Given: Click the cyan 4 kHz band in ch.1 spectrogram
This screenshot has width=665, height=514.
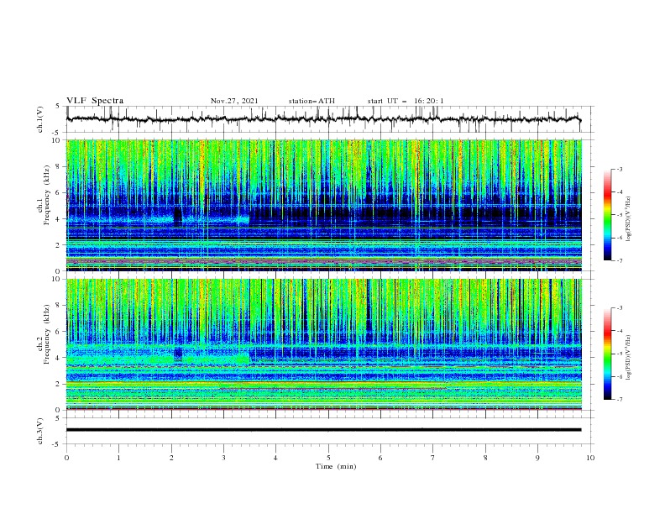Looking at the screenshot, I should pos(158,220).
